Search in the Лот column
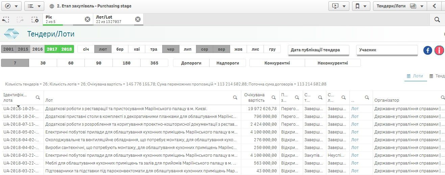Screen dimensions: 445x175 point(235,97)
